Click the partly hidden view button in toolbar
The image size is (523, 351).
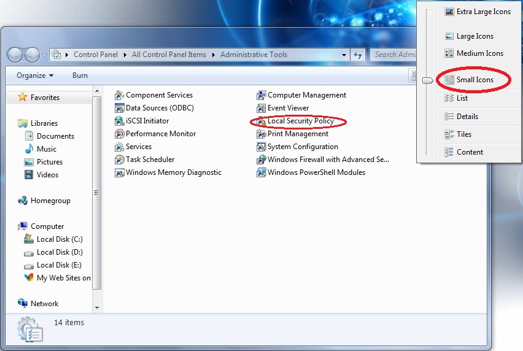click(x=413, y=75)
